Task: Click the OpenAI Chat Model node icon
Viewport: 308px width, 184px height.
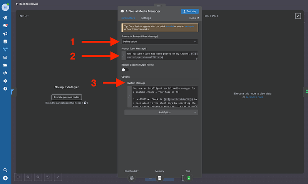Action: (x=132, y=178)
